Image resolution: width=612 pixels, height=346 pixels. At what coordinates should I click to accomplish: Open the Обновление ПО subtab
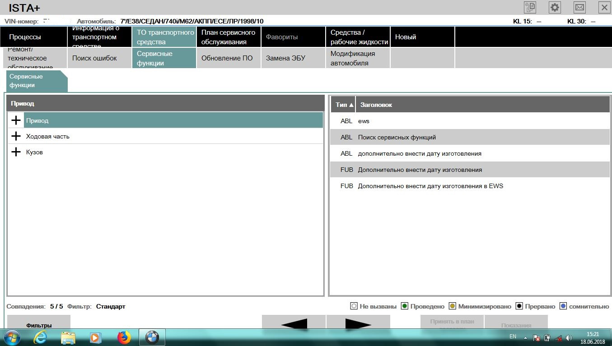coord(229,58)
